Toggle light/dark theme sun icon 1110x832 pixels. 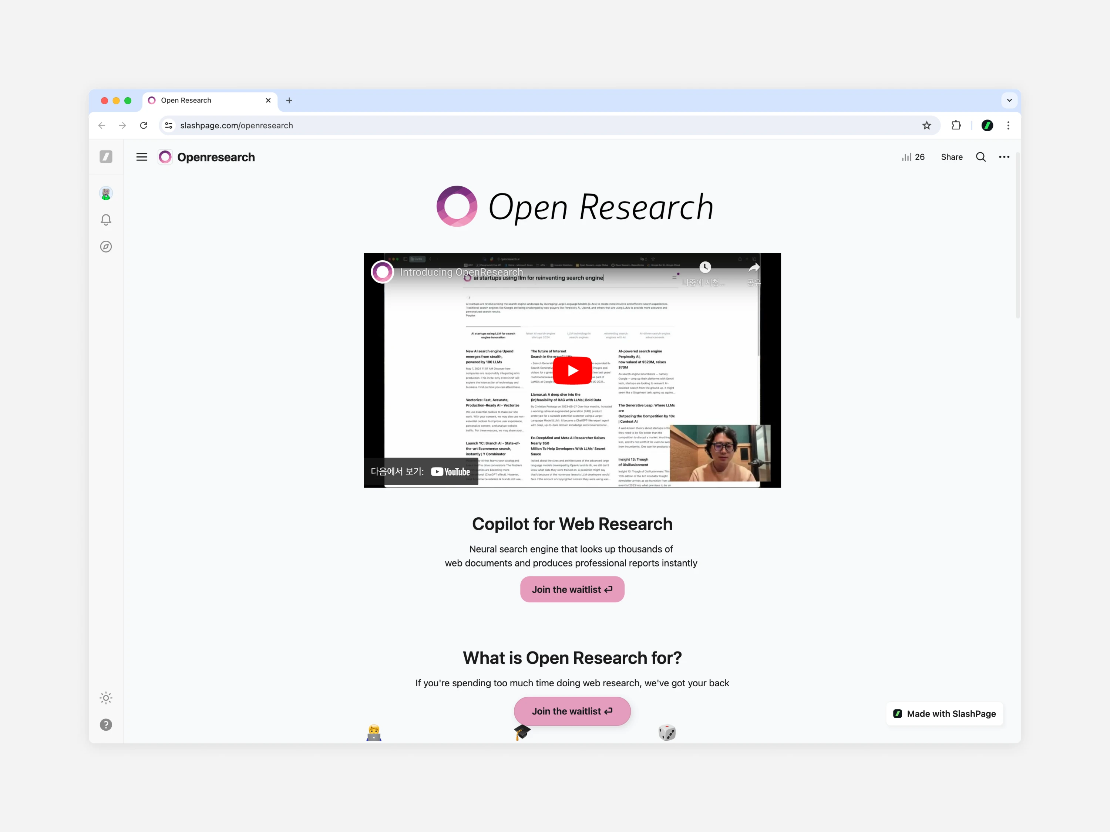pos(106,698)
